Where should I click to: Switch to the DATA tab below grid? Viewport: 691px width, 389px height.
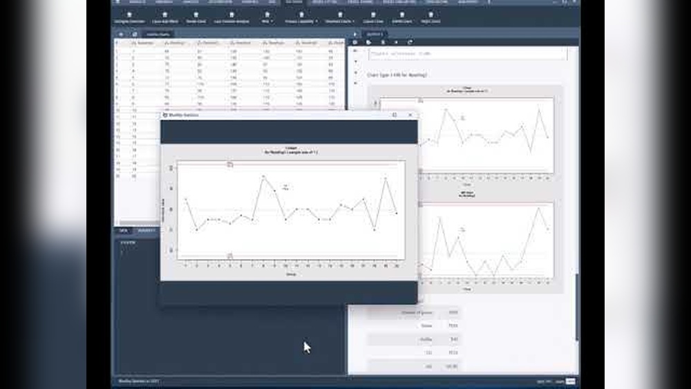coord(123,230)
